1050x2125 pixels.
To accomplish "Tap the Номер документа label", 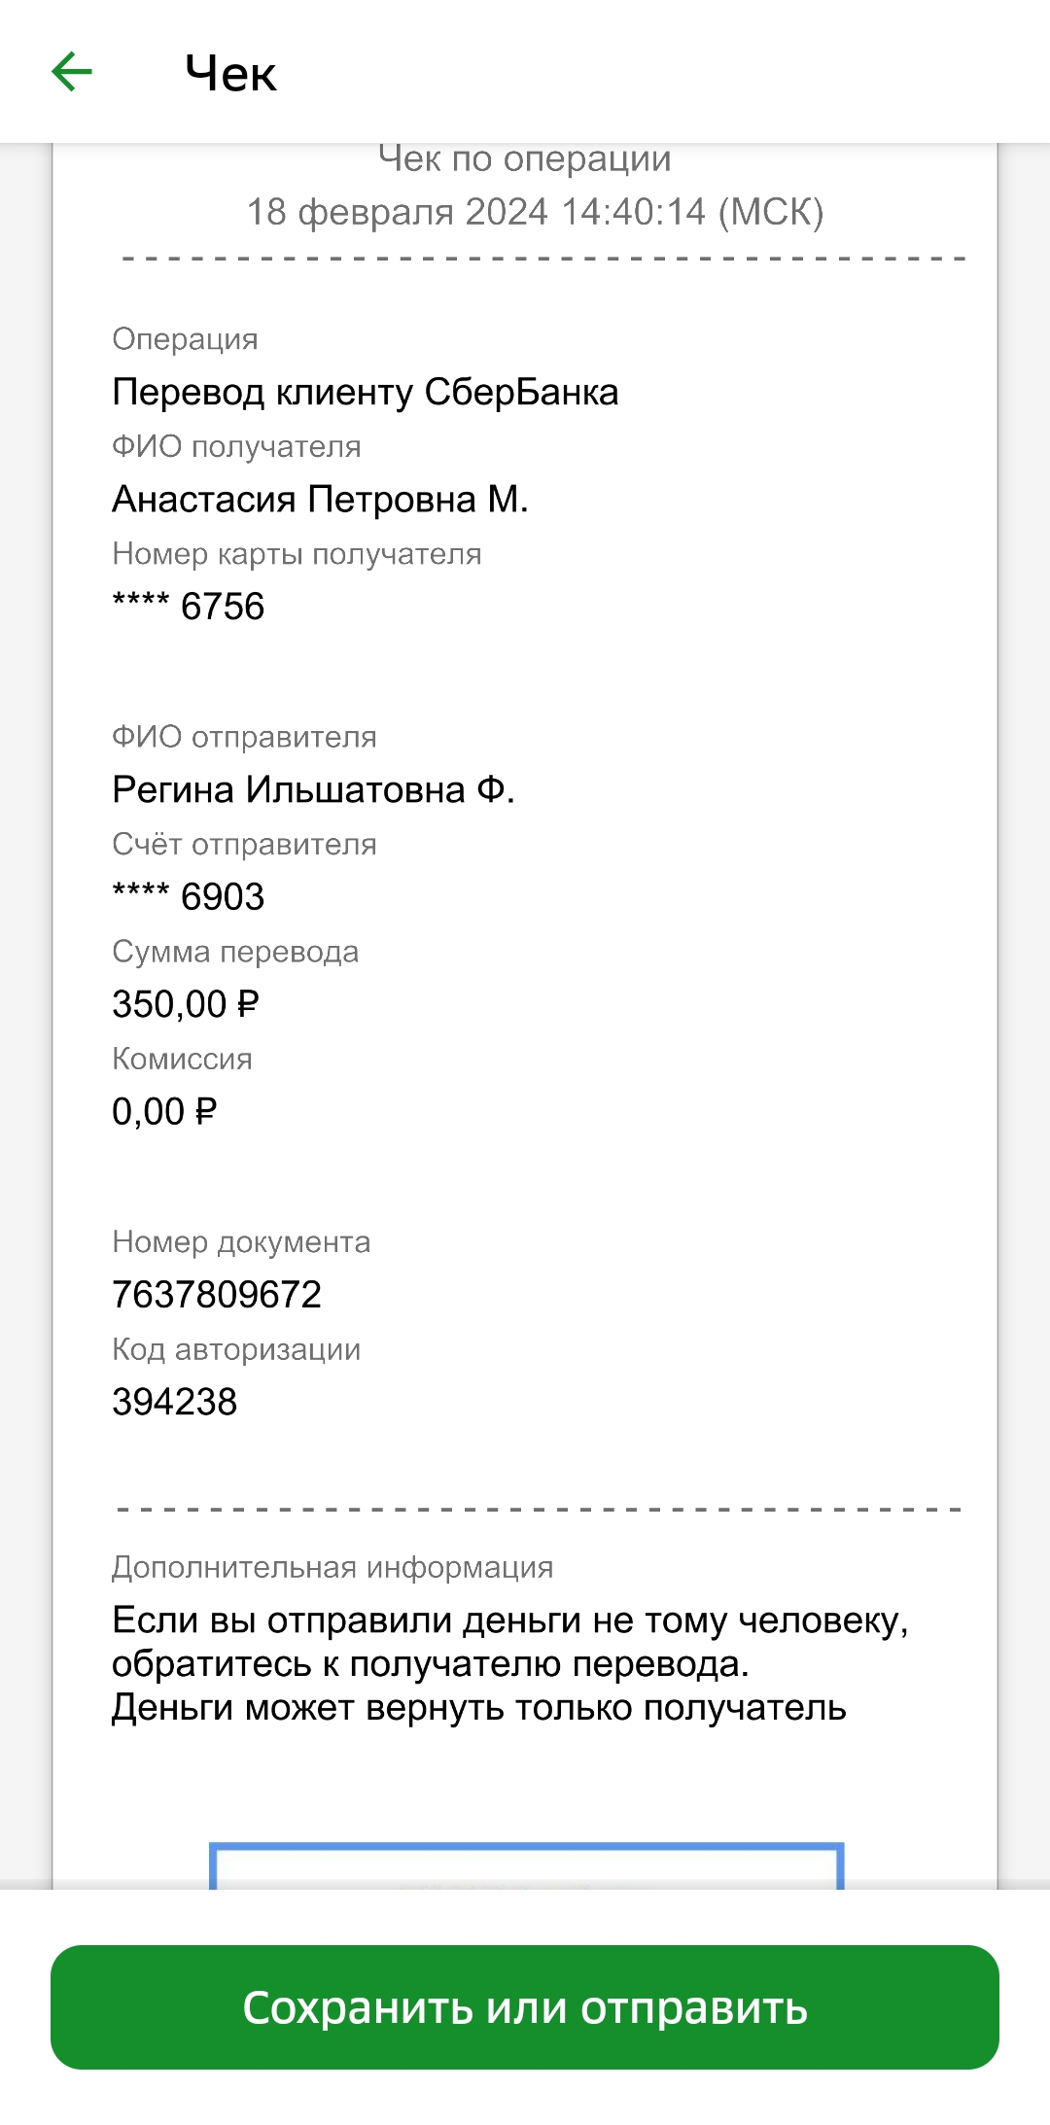I will pos(241,1242).
